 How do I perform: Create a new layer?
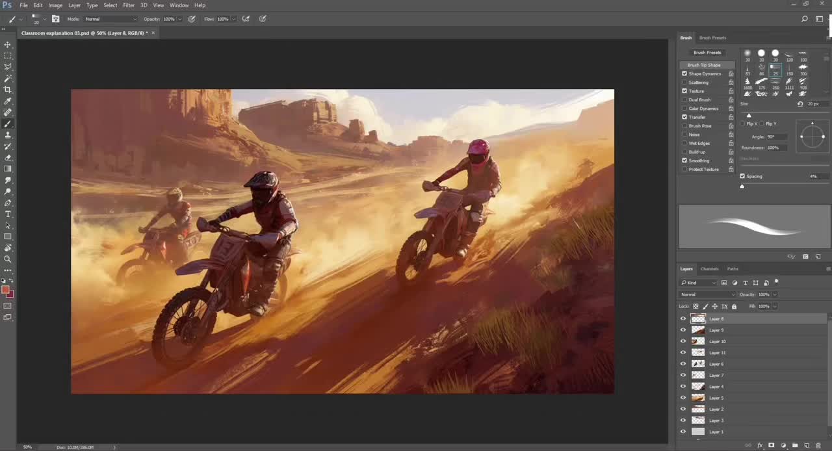pos(807,446)
